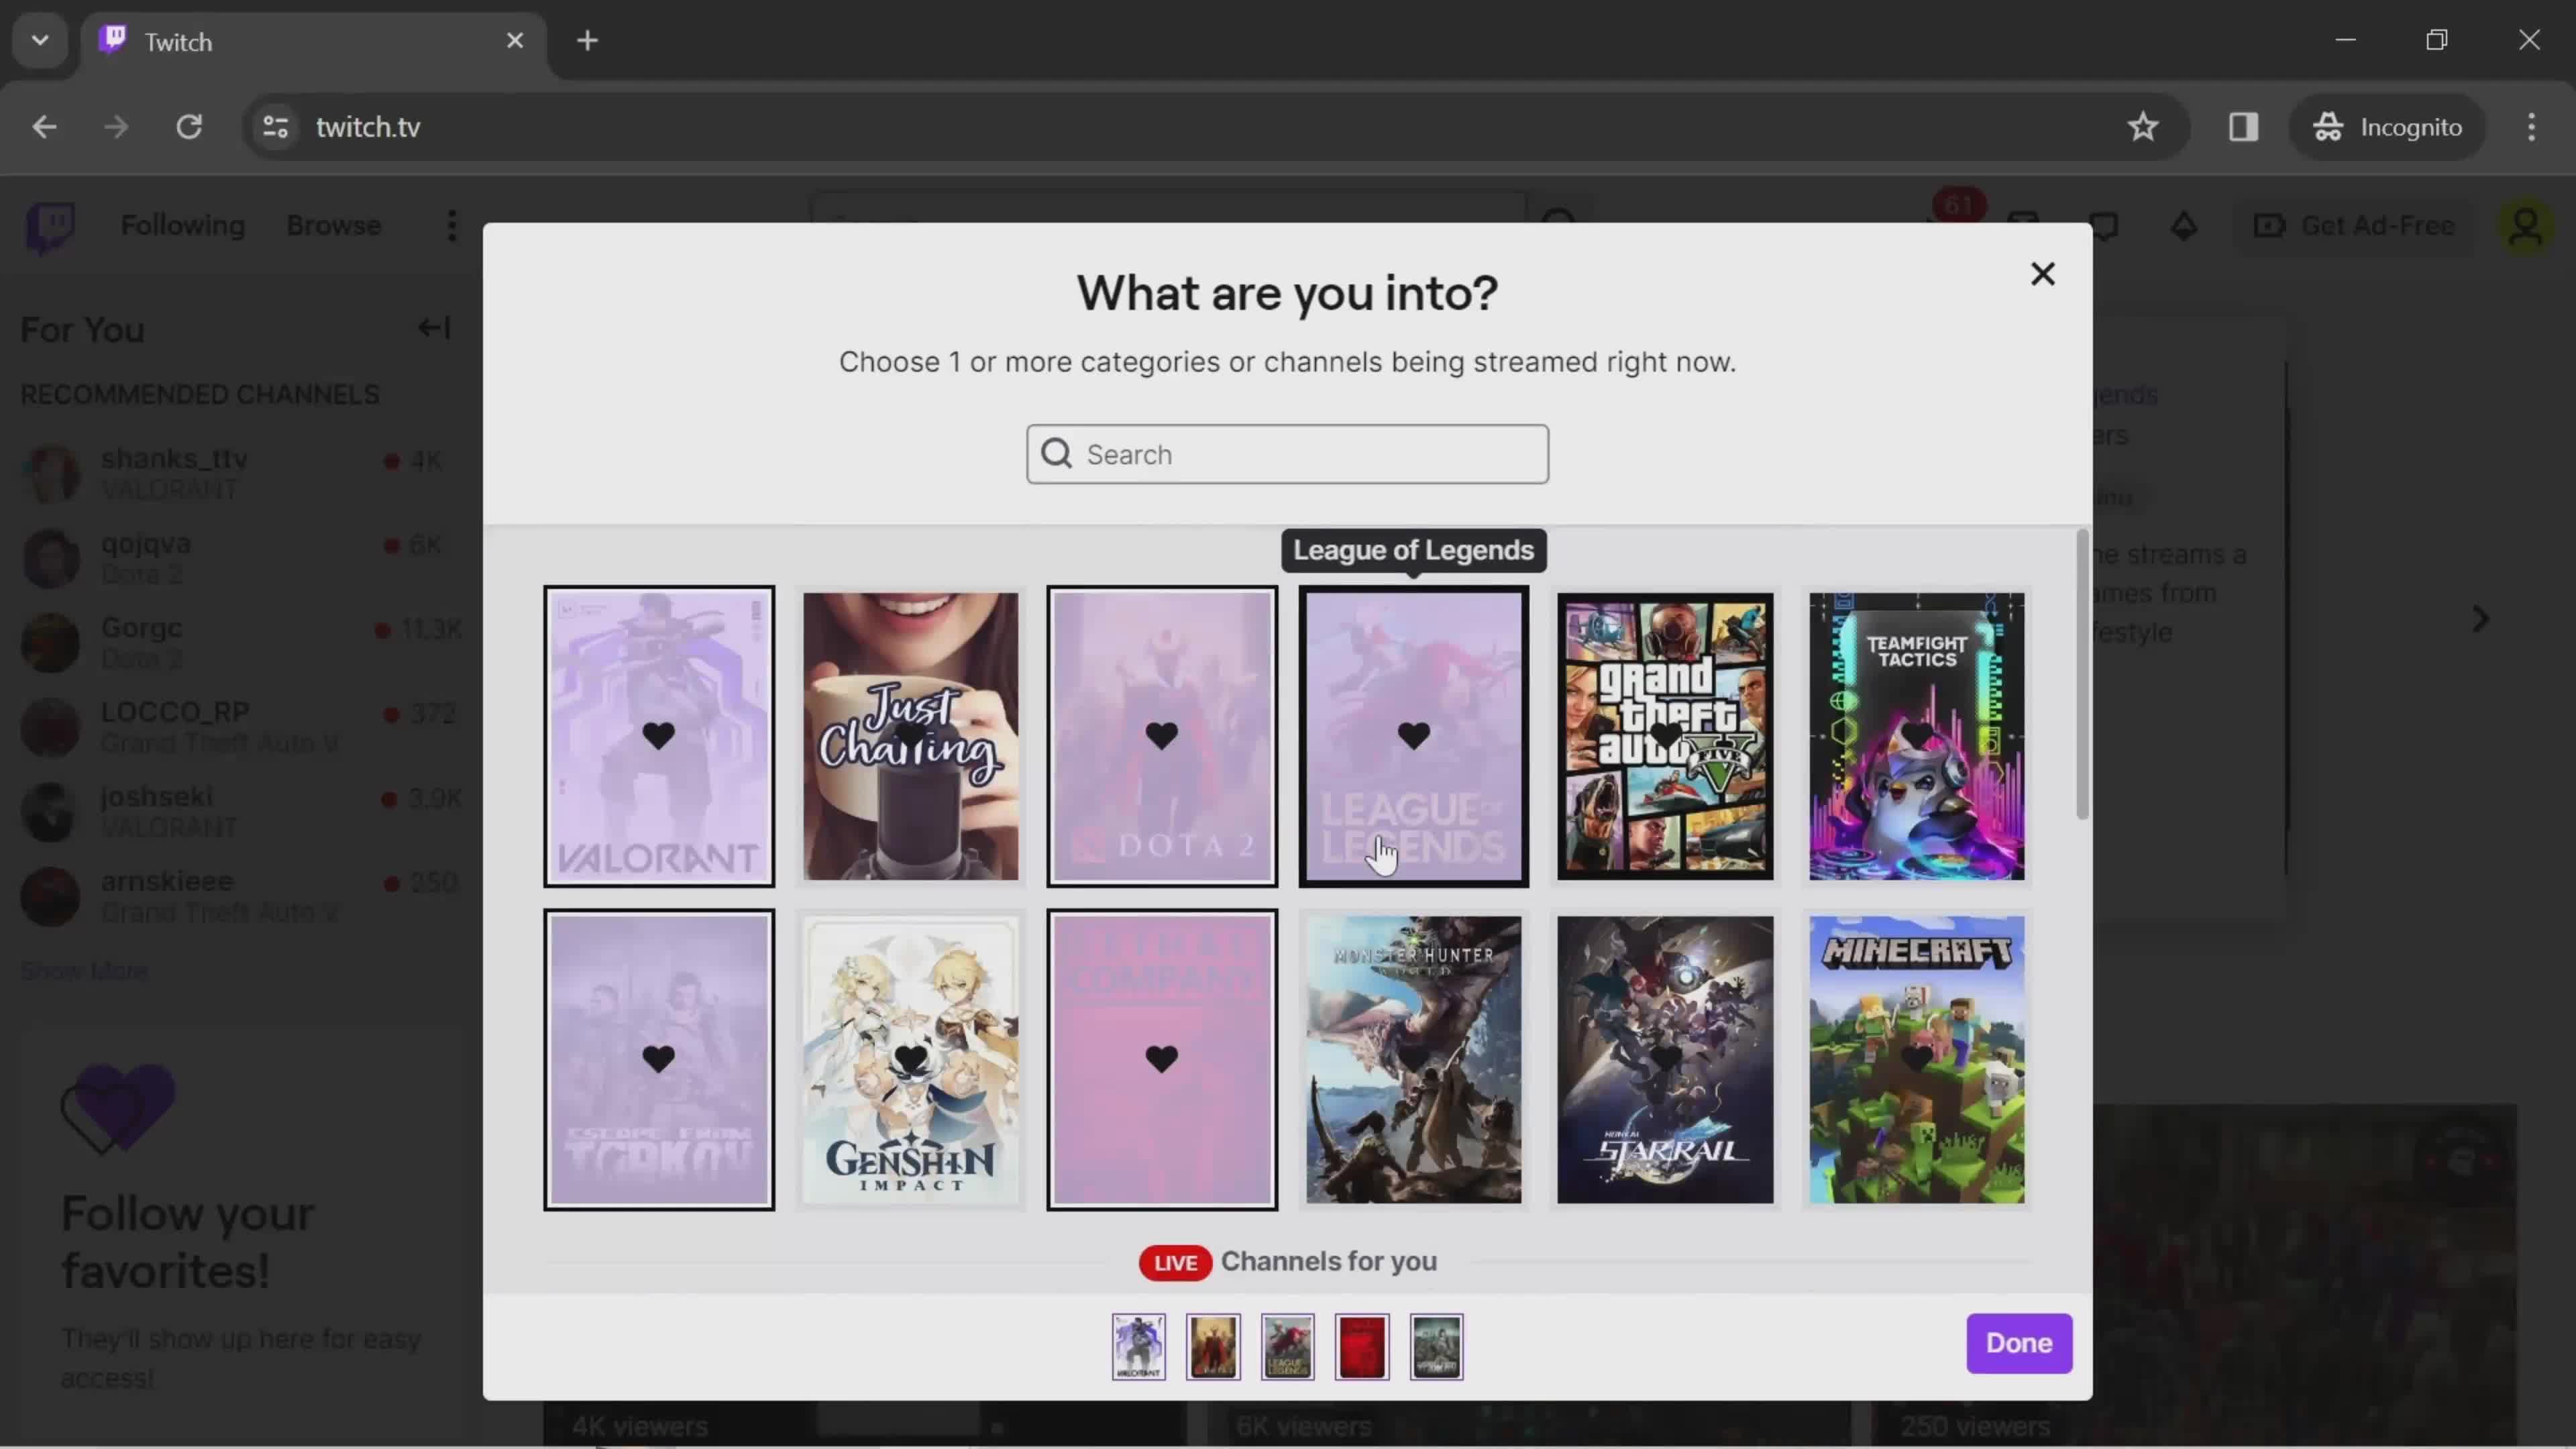Click red Lethal Company thumbnail in tray
This screenshot has width=2576, height=1449.
coord(1362,1346)
